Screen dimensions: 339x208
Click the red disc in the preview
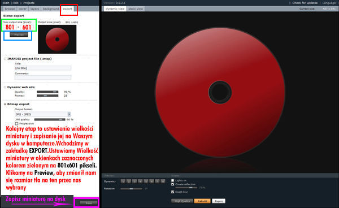(220, 92)
